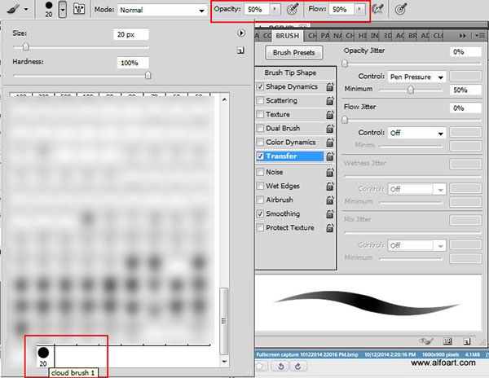Click the Brush Presets button
Viewport: 489px width, 378px height.
tap(293, 53)
